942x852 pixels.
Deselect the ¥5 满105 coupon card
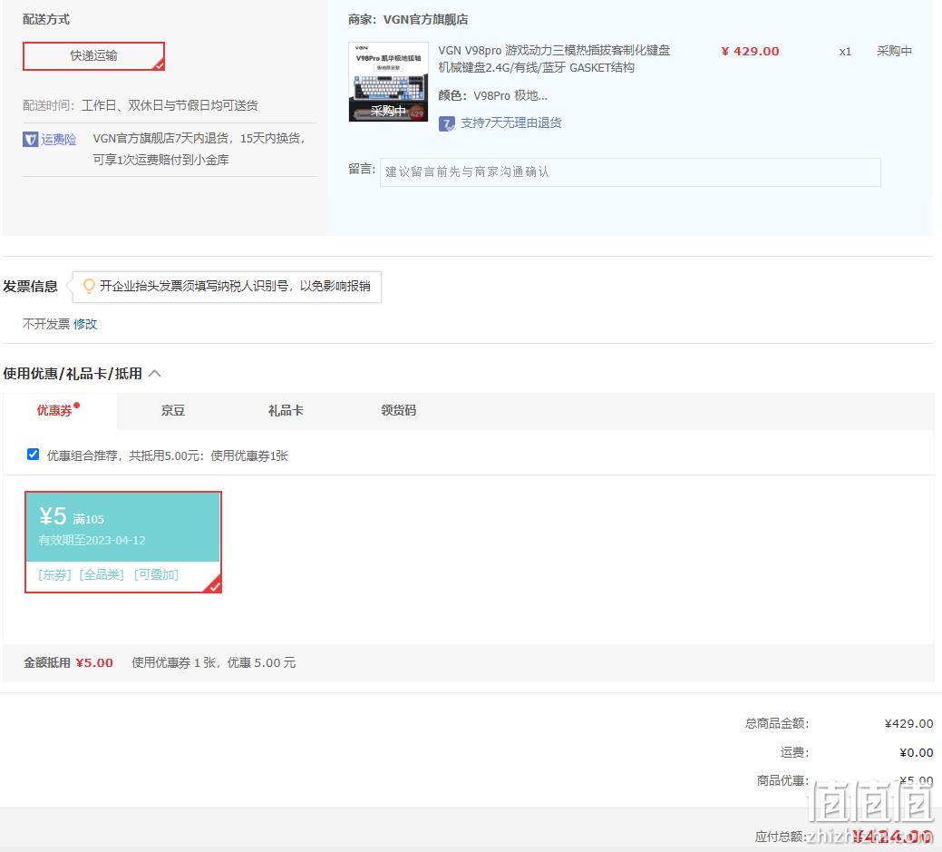point(123,543)
